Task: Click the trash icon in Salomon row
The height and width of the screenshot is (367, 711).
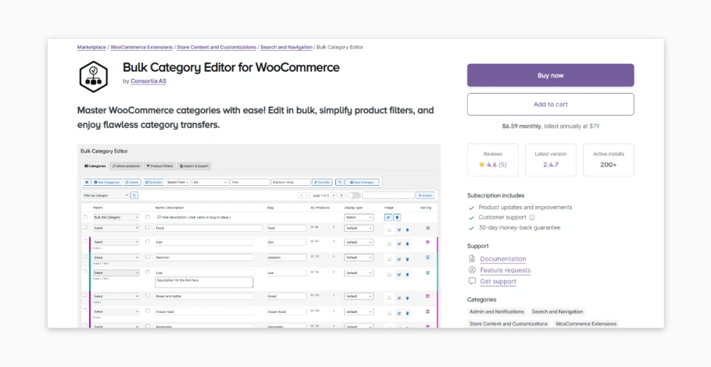Action: click(407, 259)
